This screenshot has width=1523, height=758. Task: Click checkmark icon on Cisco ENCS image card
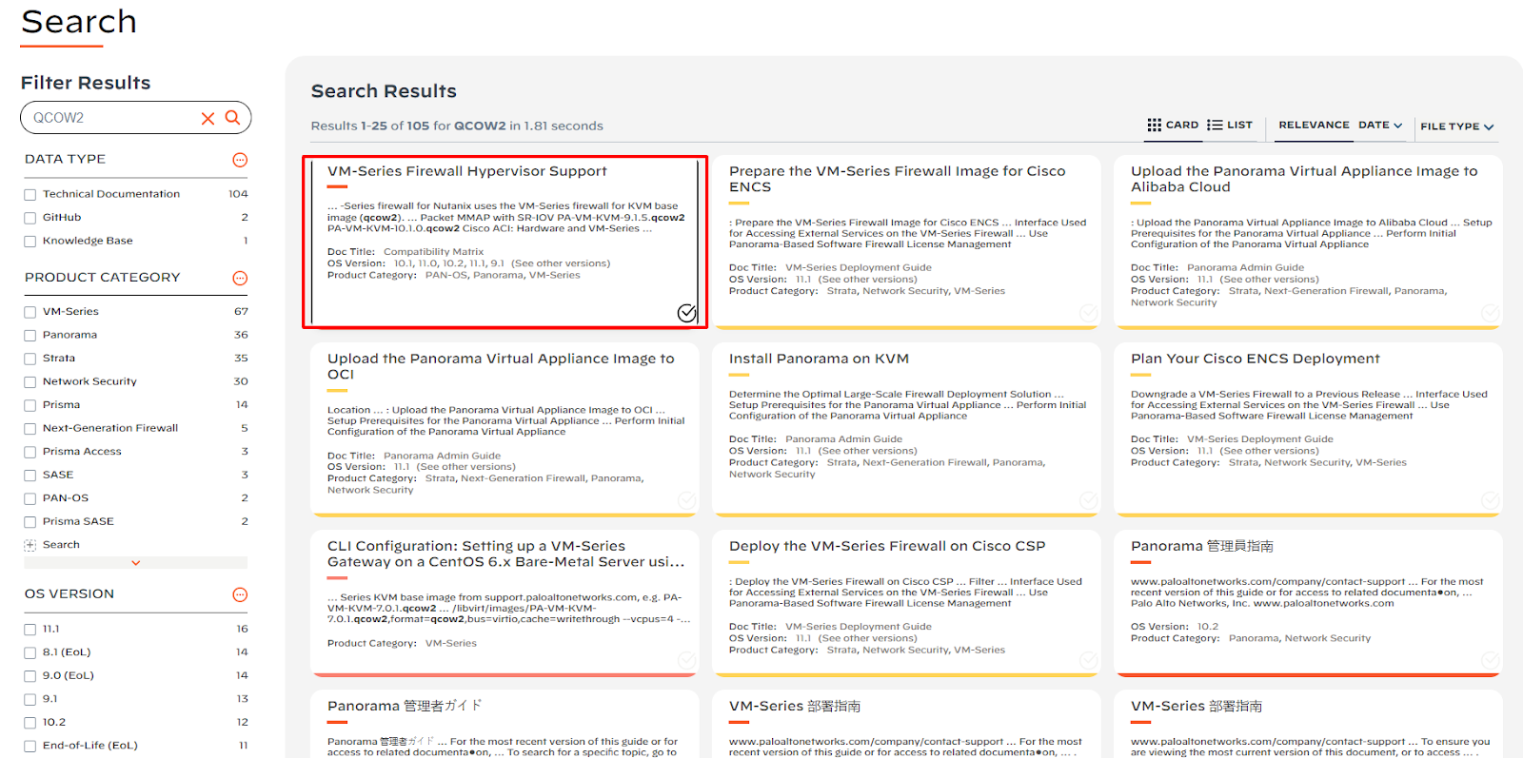(x=1089, y=313)
